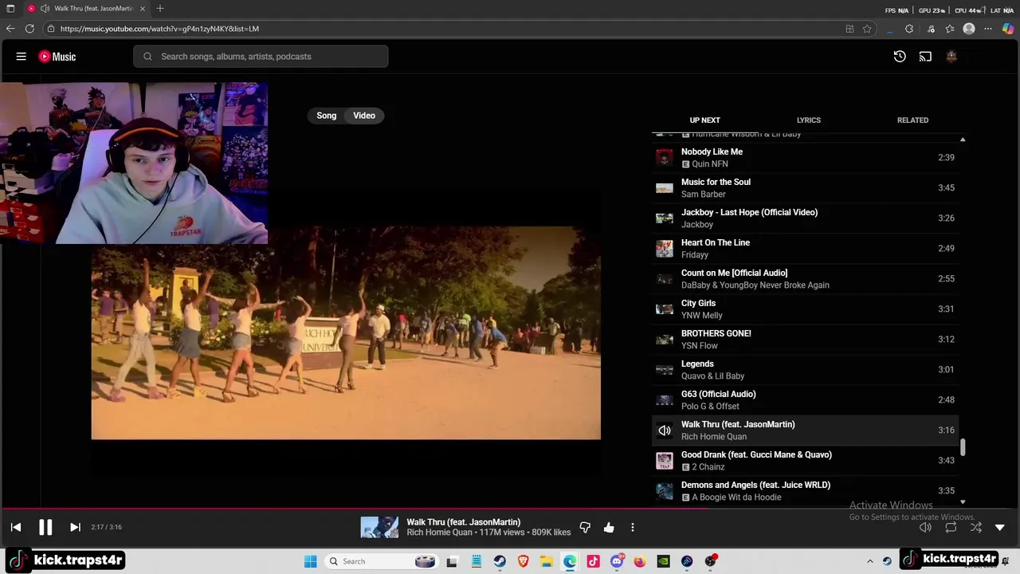Play Jackboy - Last Hope from the queue
The width and height of the screenshot is (1020, 574).
[x=805, y=218]
